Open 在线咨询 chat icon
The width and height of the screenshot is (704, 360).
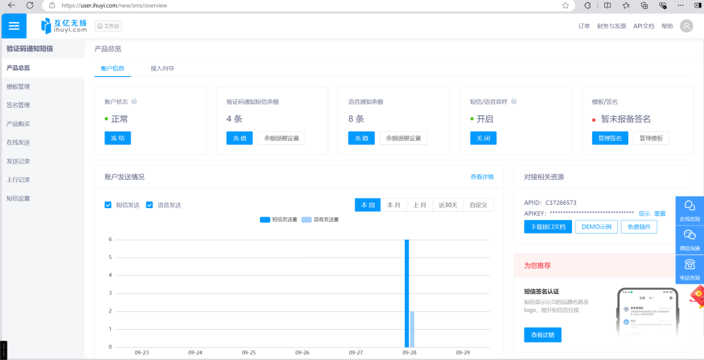(690, 210)
